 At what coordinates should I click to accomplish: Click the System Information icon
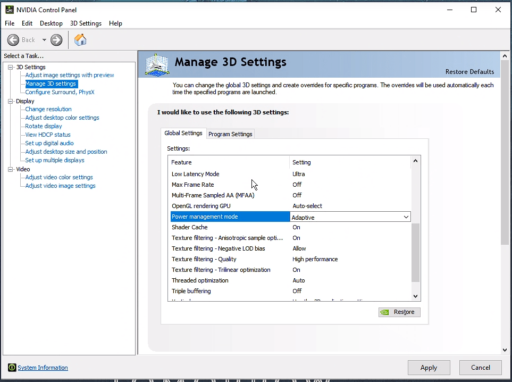click(x=12, y=368)
